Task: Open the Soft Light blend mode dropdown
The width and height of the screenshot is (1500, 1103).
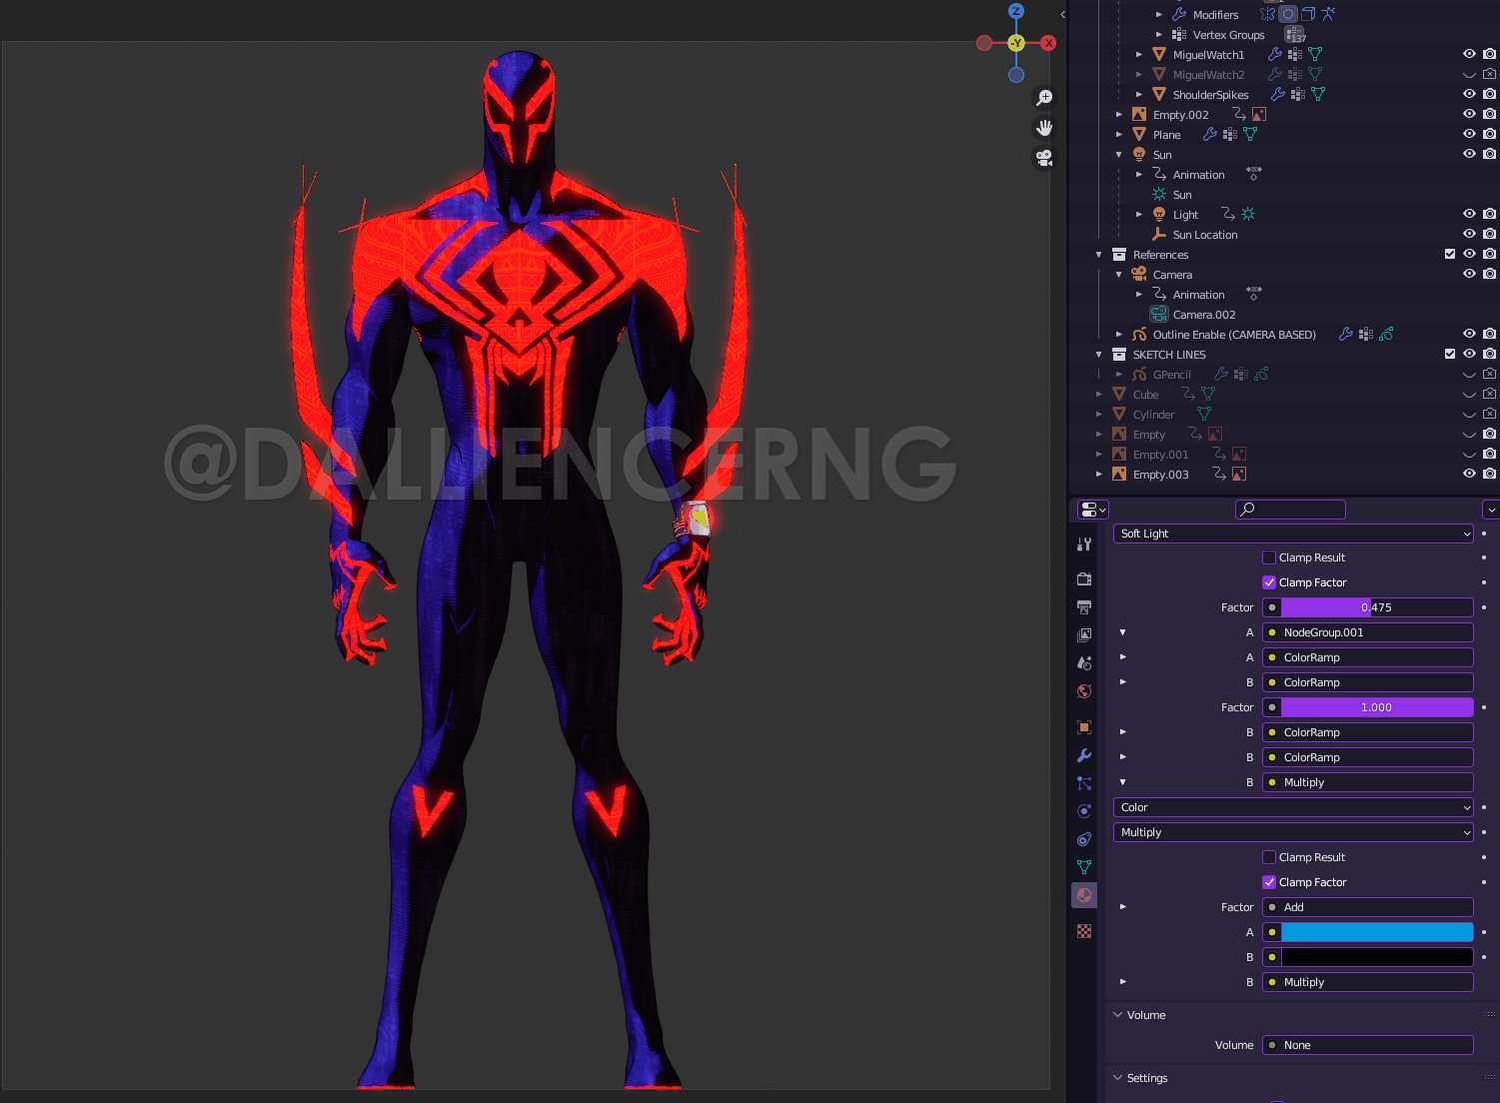Action: (x=1293, y=533)
